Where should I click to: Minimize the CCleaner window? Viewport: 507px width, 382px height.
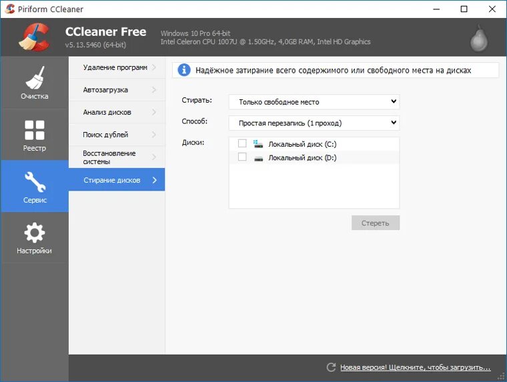pos(436,9)
